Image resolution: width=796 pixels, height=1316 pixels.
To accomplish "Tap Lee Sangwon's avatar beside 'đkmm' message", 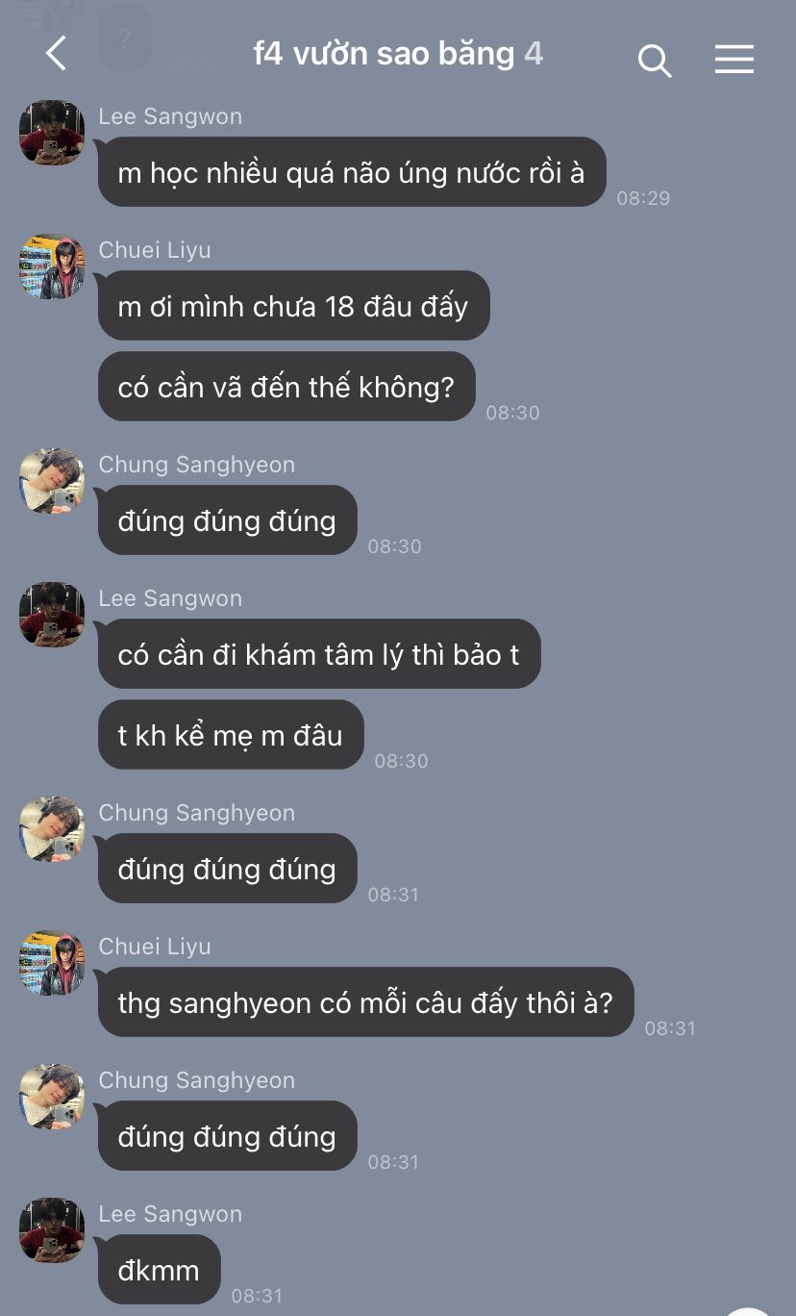I will [52, 1230].
